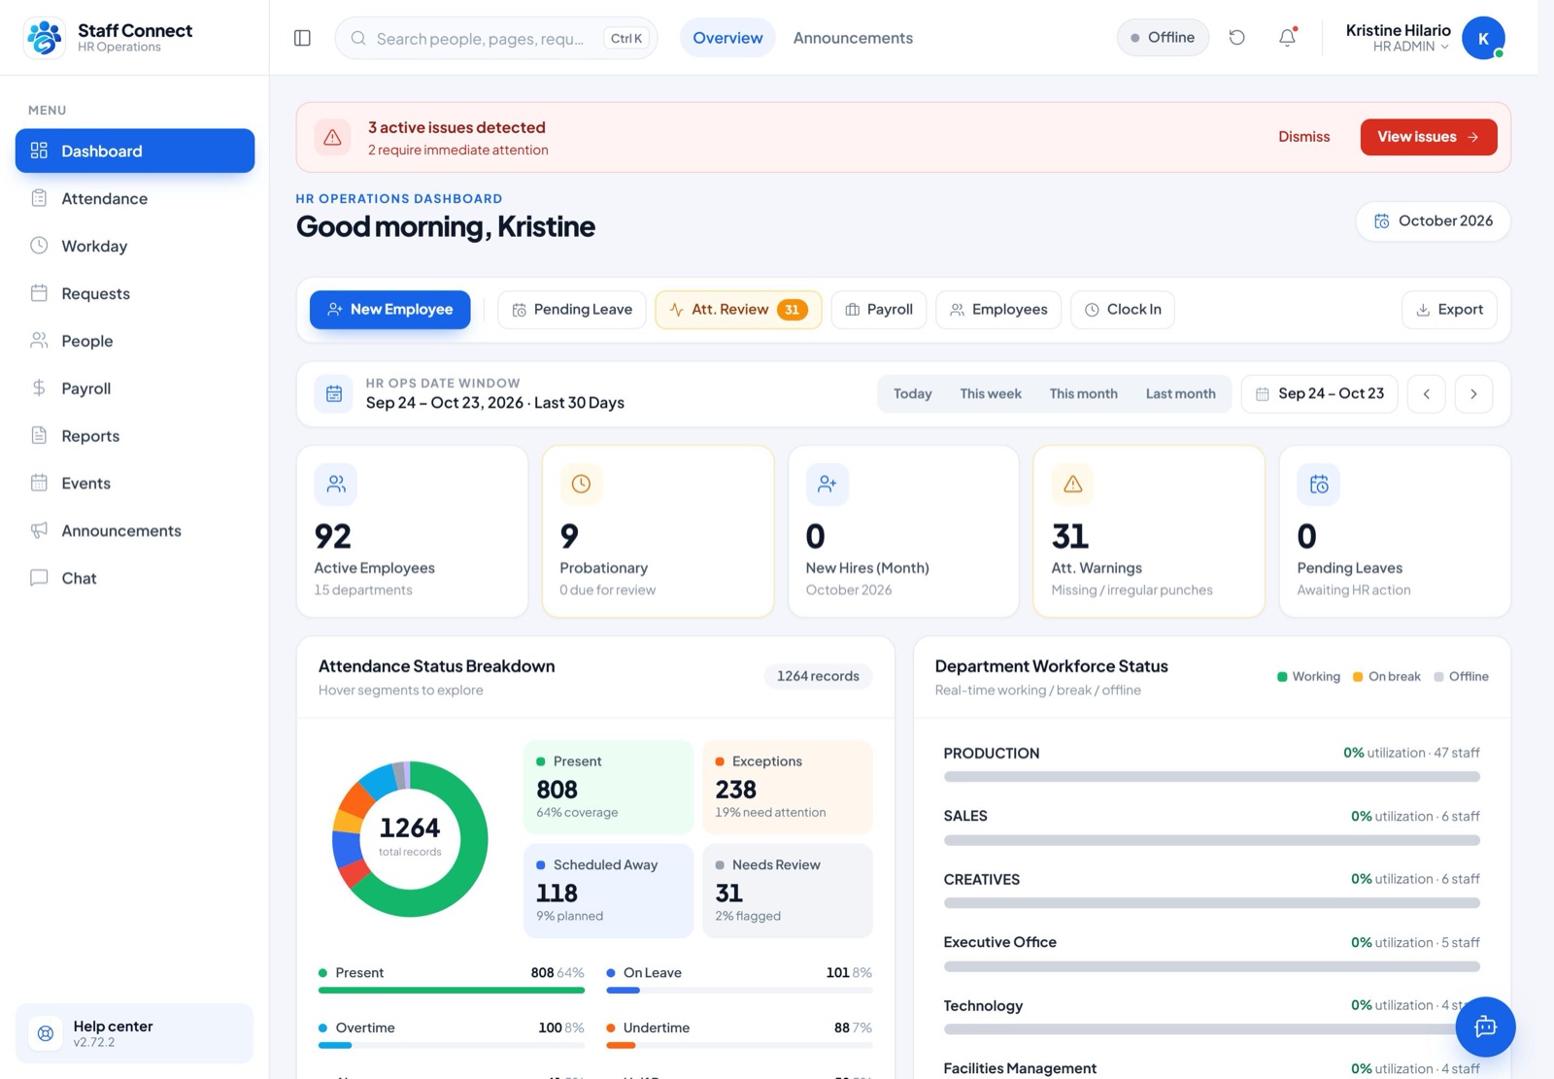1554x1079 pixels.
Task: Select the Last month range filter
Action: pos(1180,393)
